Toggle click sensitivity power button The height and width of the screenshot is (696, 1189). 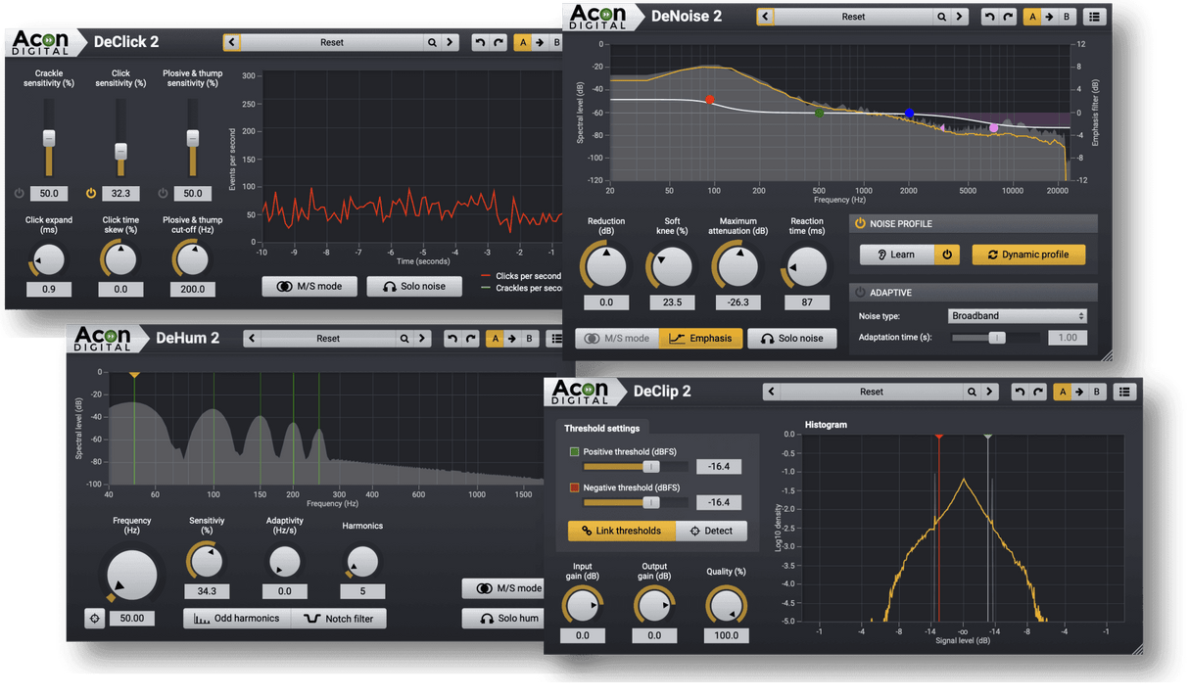(x=91, y=193)
